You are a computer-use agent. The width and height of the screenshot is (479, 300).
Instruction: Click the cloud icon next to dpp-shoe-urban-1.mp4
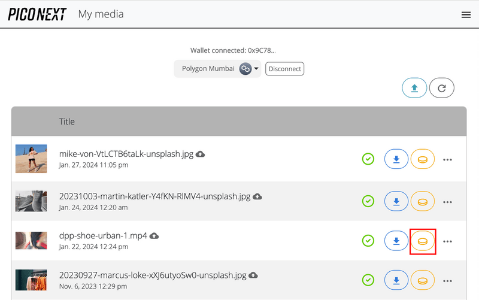[154, 236]
